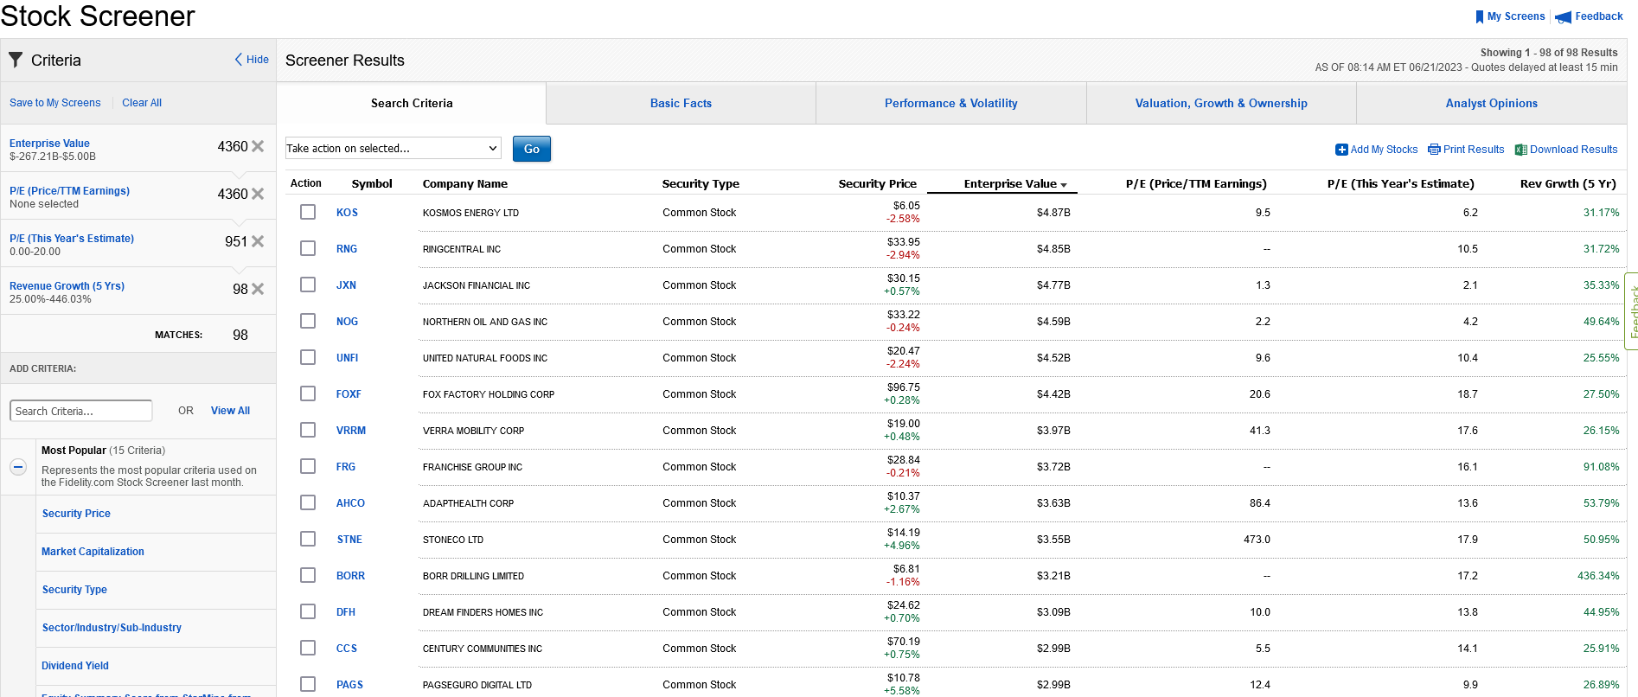Open the STNE symbol link
The image size is (1638, 697).
point(349,540)
